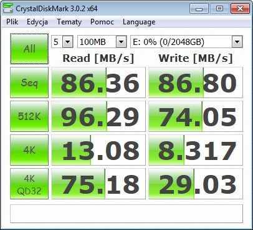The width and height of the screenshot is (253, 230).
Task: Open the Language menu
Action: pyautogui.click(x=139, y=22)
